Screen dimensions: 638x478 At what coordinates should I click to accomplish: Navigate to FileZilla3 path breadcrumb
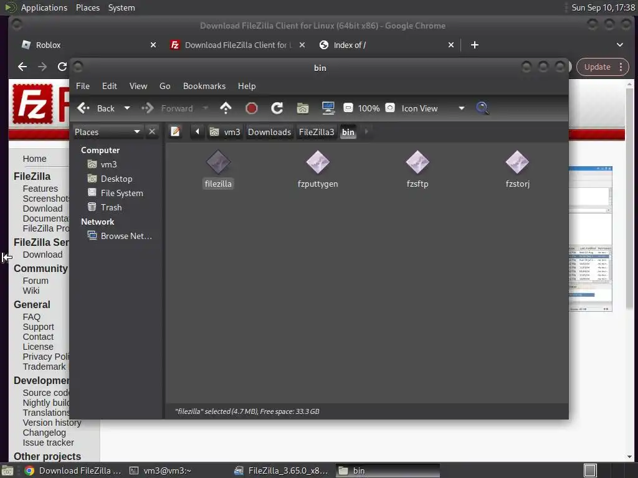point(316,132)
